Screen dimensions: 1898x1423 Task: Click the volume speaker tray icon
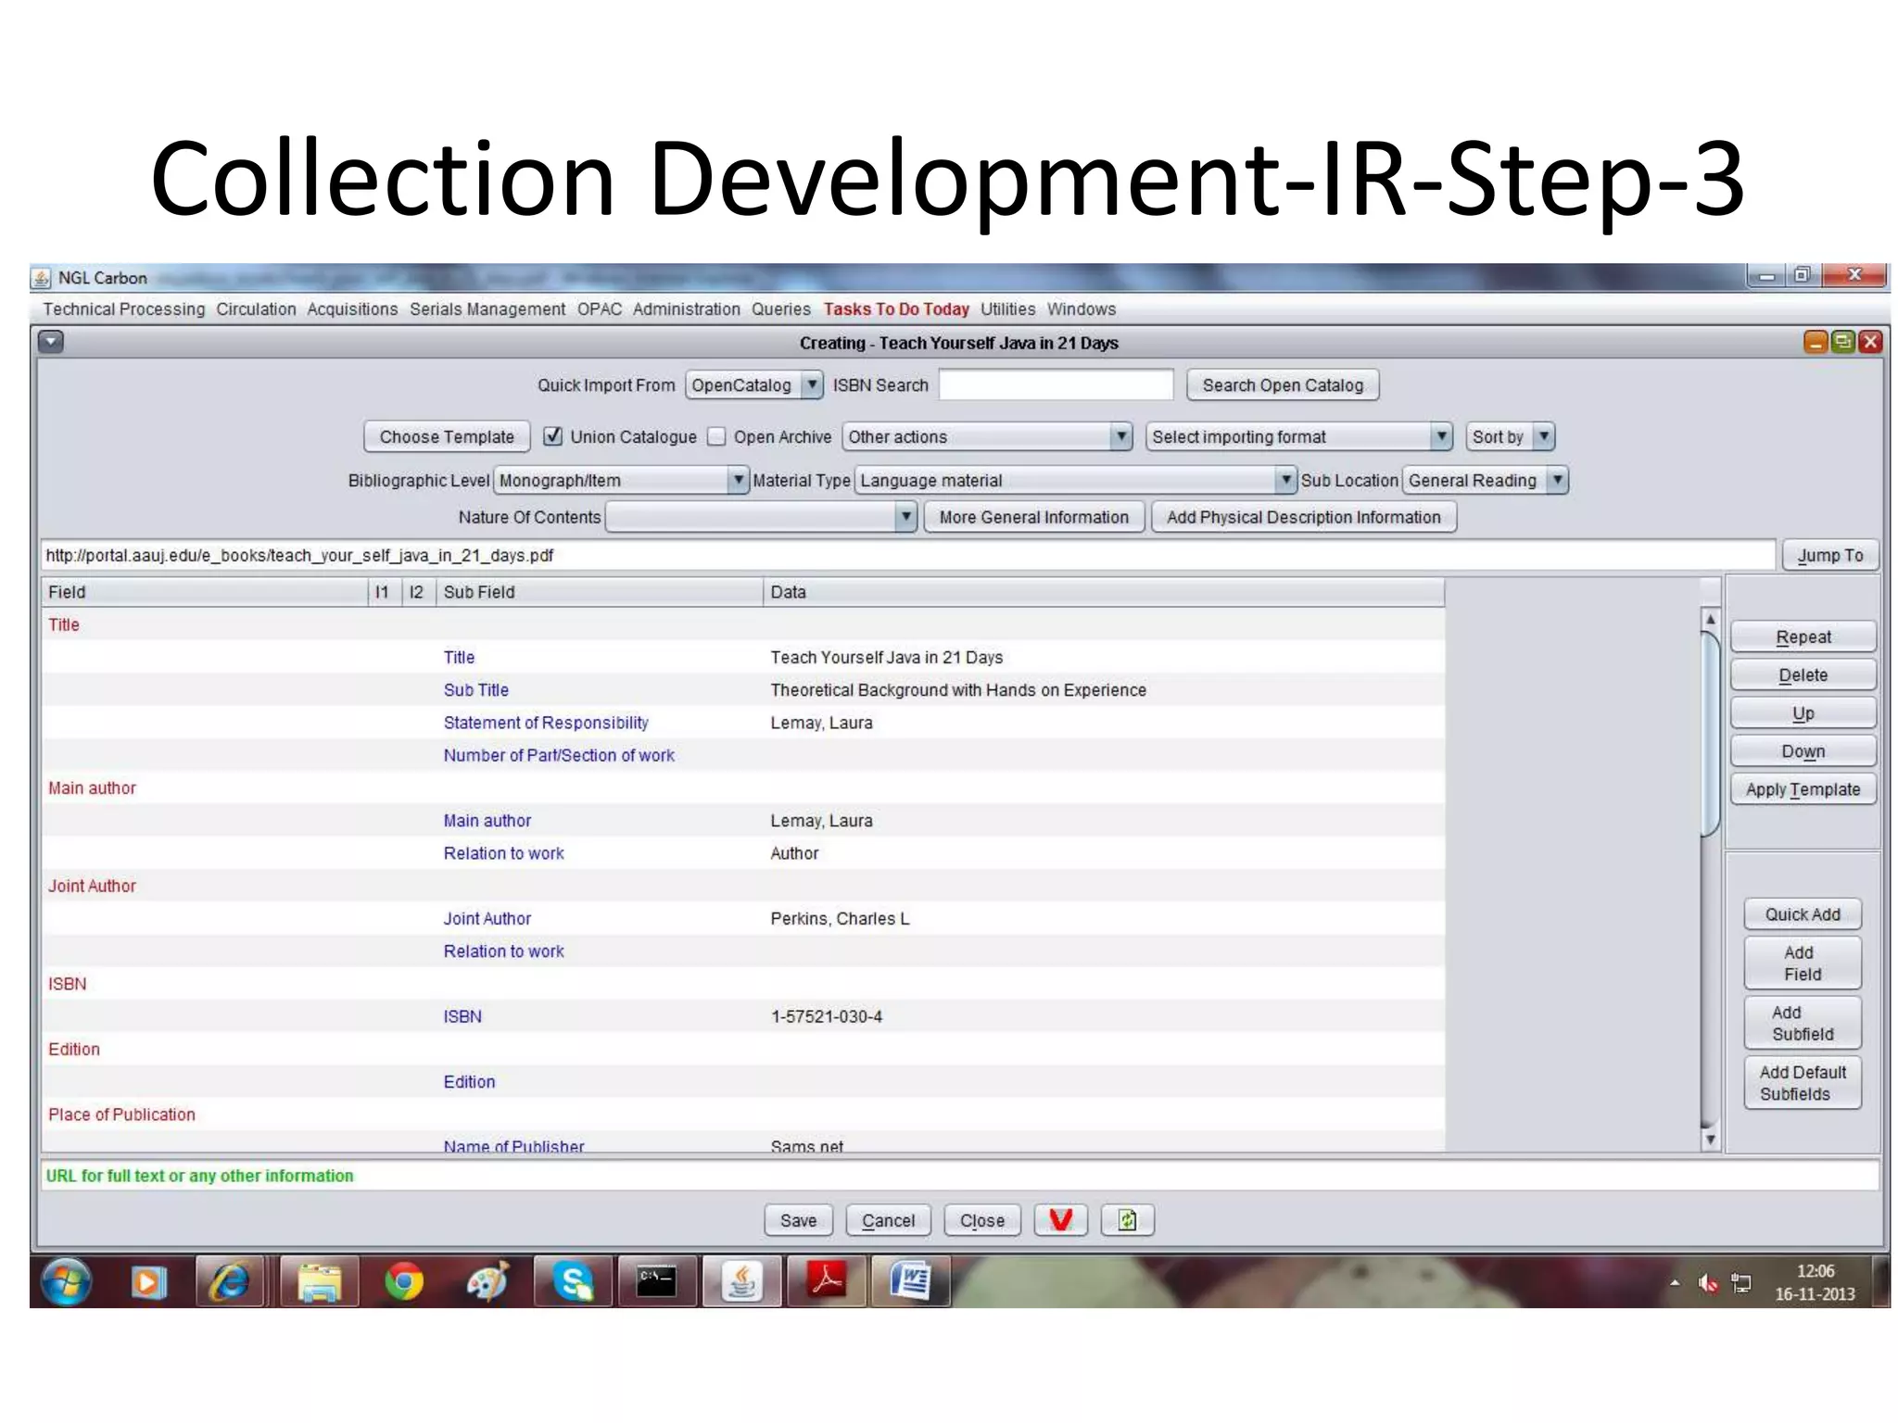pyautogui.click(x=1707, y=1283)
